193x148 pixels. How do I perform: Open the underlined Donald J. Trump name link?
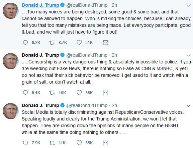coord(40,5)
